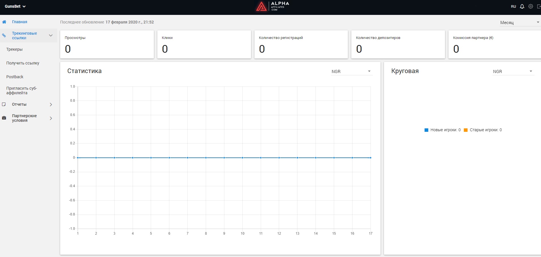Click the home icon beside Главная

point(4,22)
